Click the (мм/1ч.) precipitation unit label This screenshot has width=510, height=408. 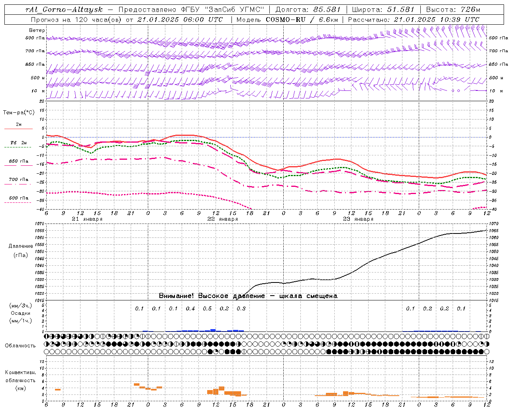20,321
